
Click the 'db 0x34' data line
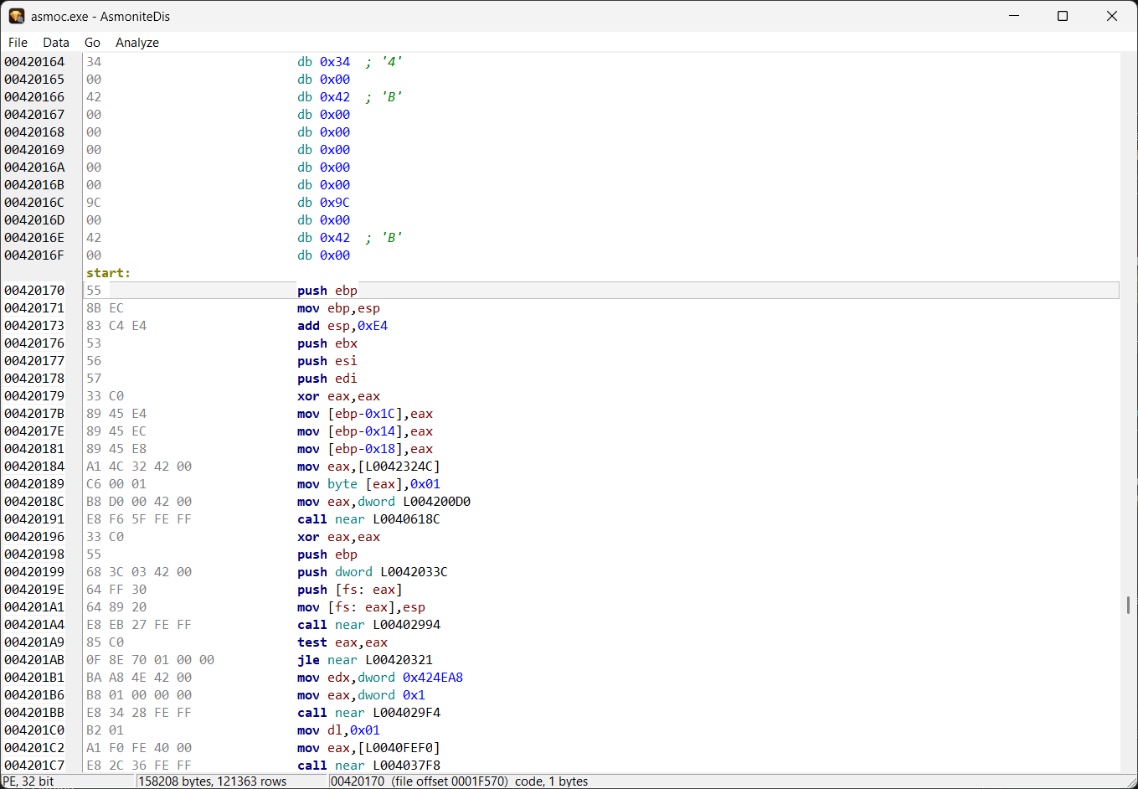pos(324,62)
